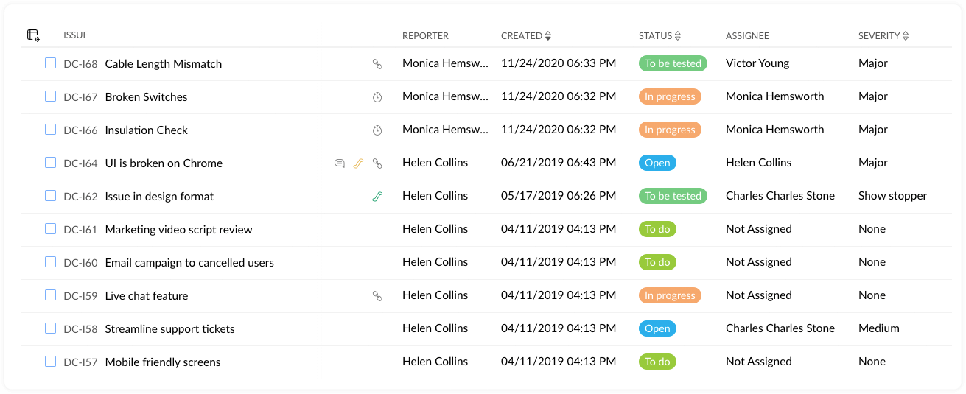Open comment icon on UI is broken row
The width and height of the screenshot is (966, 394).
click(340, 163)
